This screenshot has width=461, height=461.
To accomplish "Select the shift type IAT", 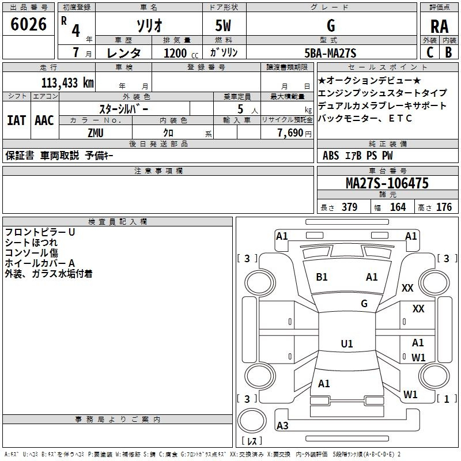I will [17, 120].
